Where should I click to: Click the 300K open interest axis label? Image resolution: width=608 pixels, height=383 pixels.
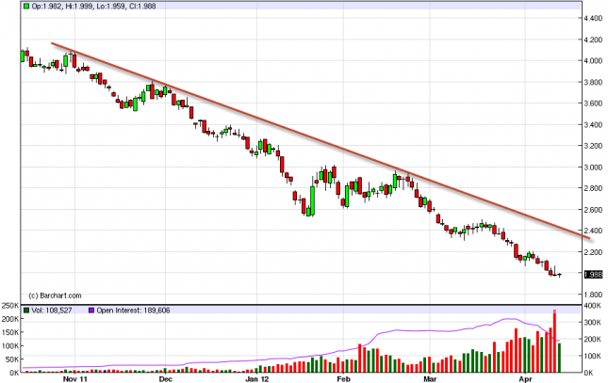(592, 323)
